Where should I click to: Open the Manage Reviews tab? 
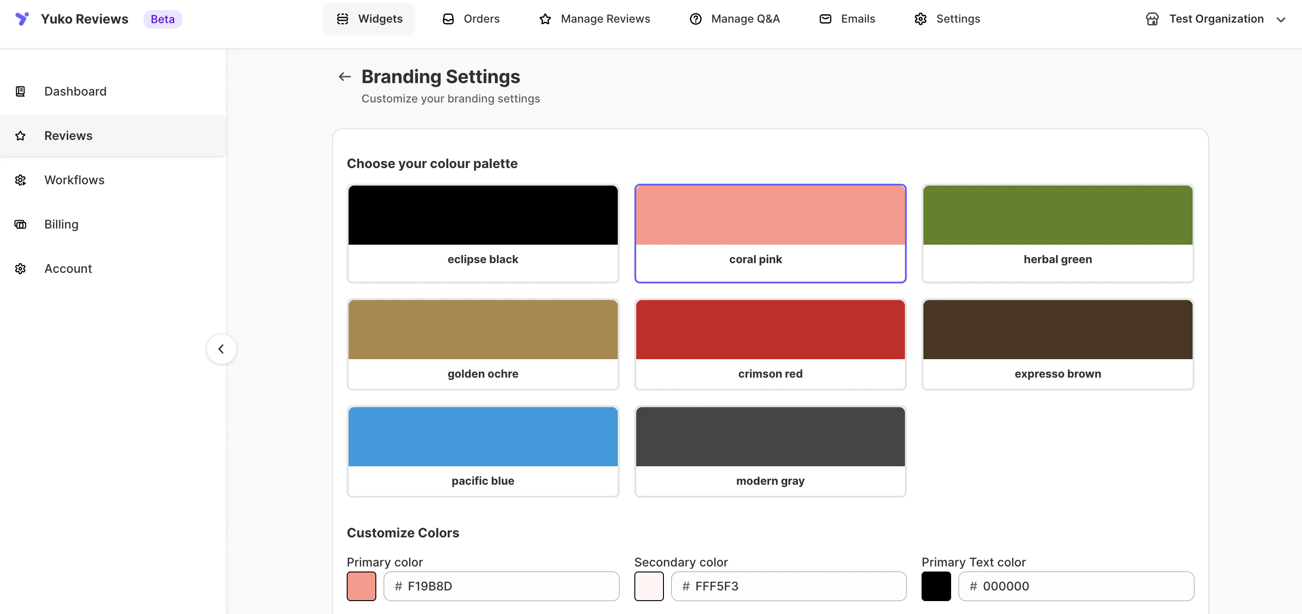[x=594, y=19]
